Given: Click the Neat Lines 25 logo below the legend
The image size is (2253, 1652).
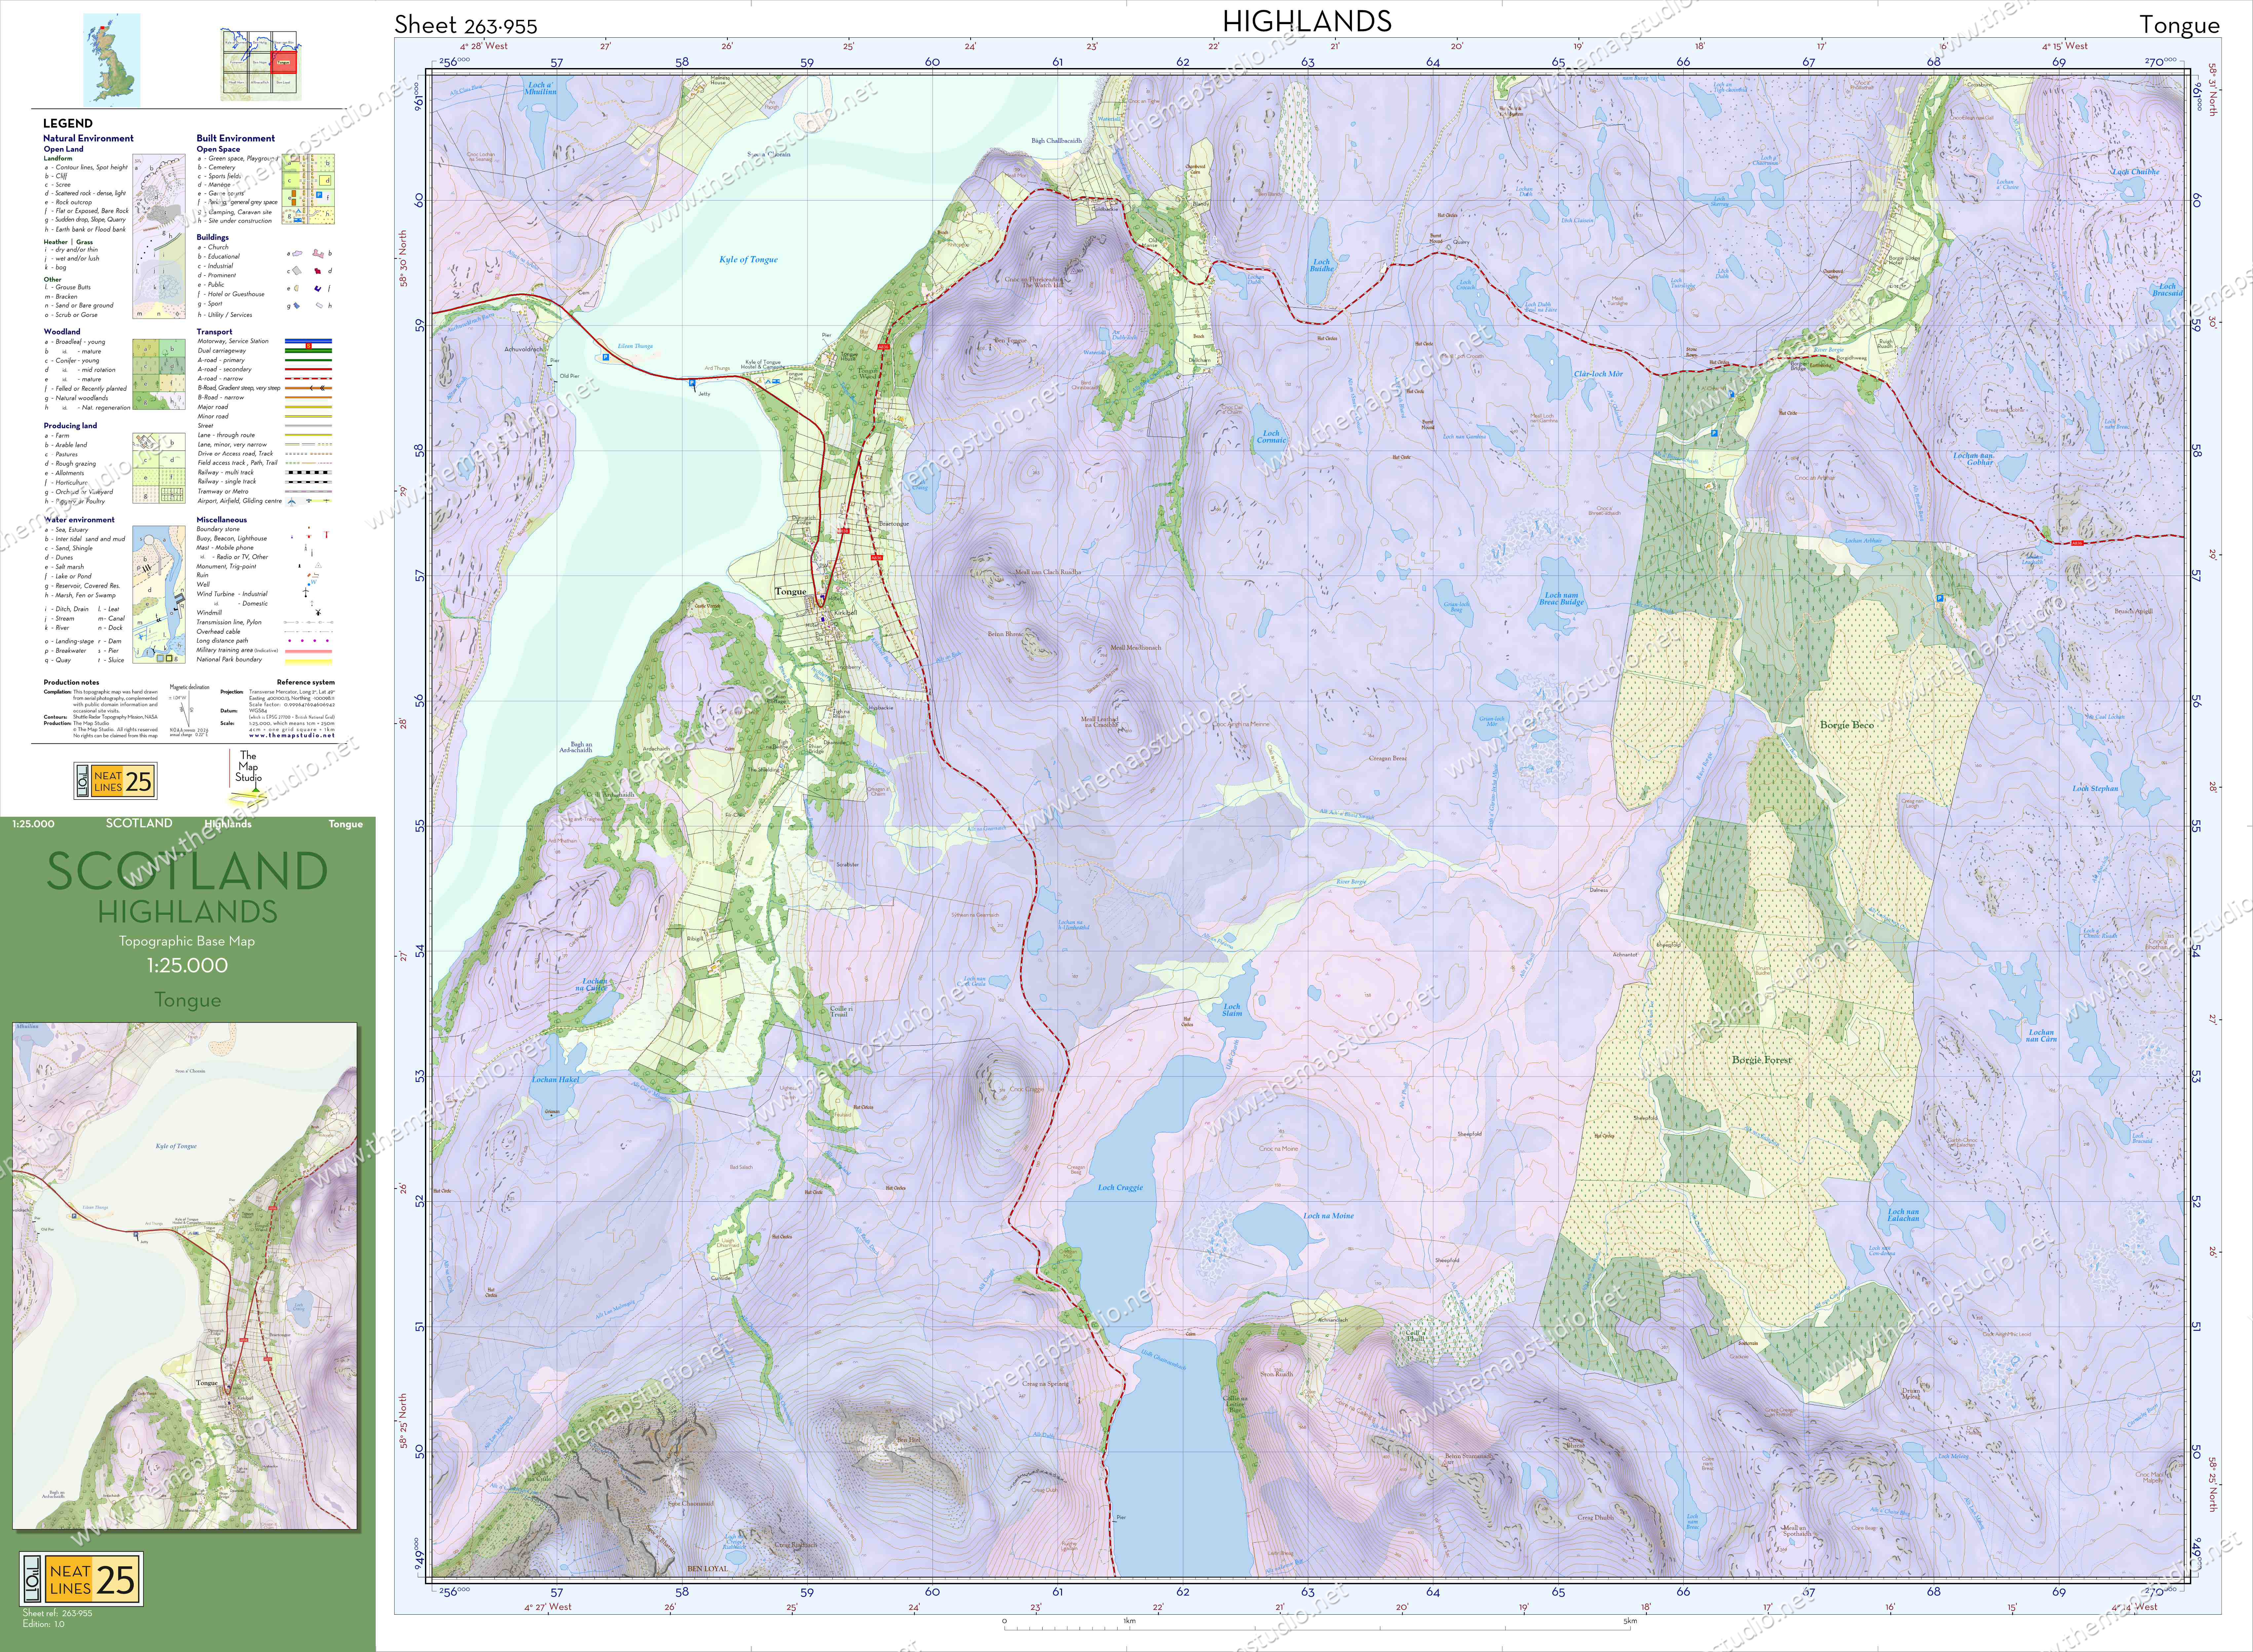Looking at the screenshot, I should point(115,781).
